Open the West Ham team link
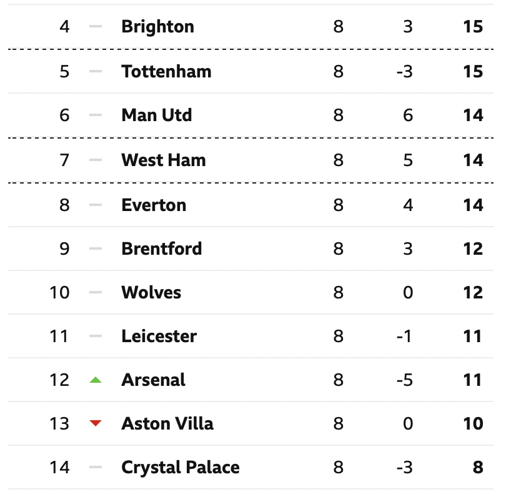This screenshot has height=492, width=531. (x=164, y=160)
